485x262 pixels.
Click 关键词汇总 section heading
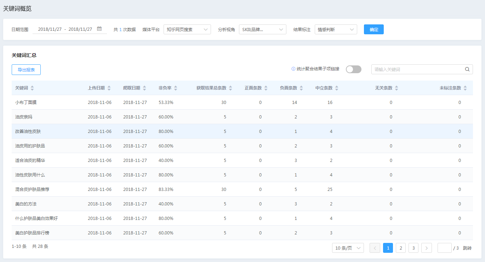[24, 55]
